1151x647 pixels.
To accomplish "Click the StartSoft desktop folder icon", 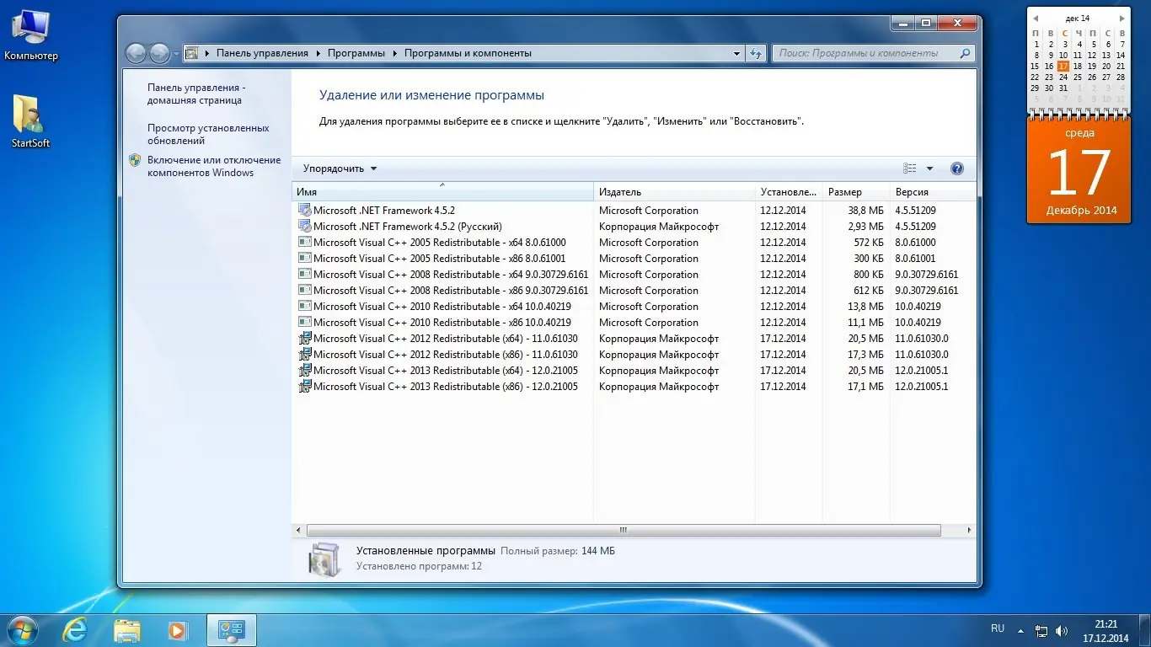I will pos(30,122).
